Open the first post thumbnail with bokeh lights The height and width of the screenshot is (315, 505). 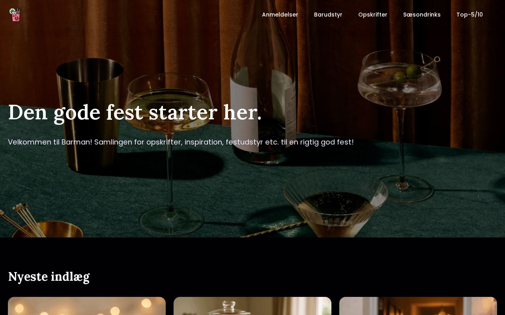[87, 306]
